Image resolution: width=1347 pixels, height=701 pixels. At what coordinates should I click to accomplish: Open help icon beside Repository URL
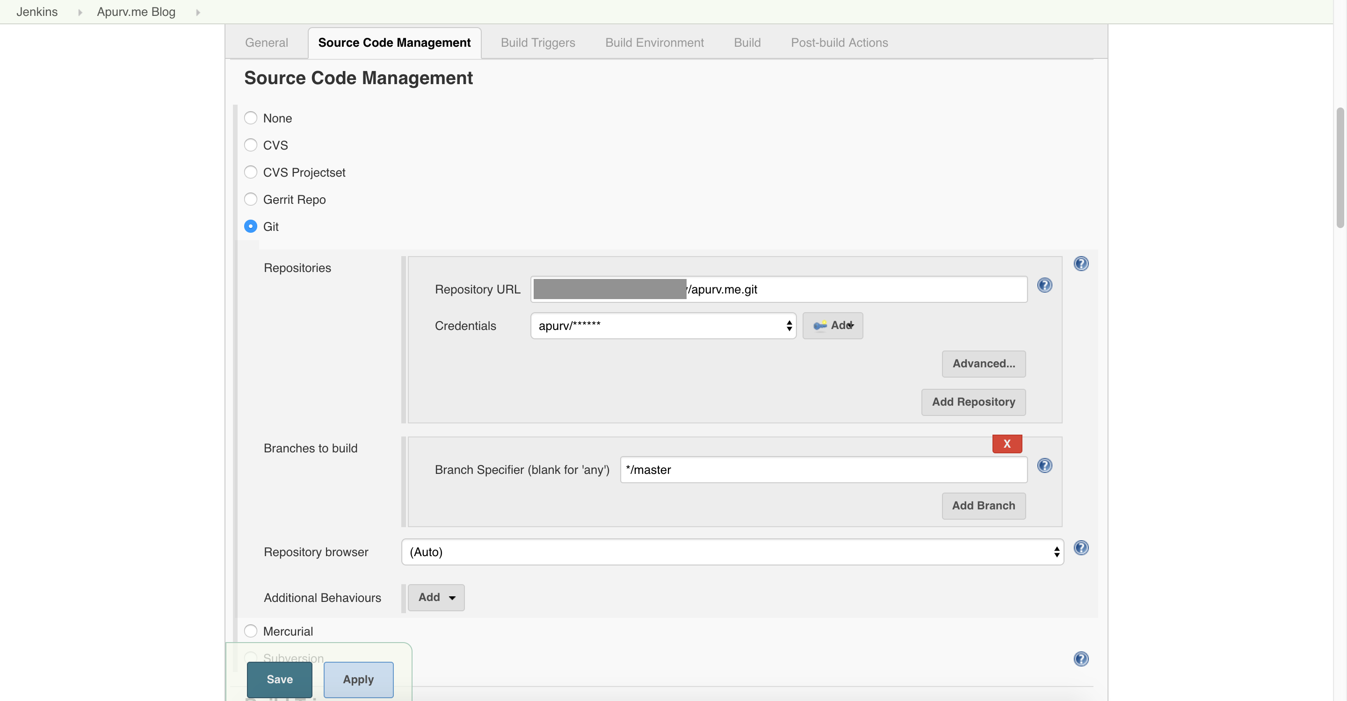tap(1044, 285)
